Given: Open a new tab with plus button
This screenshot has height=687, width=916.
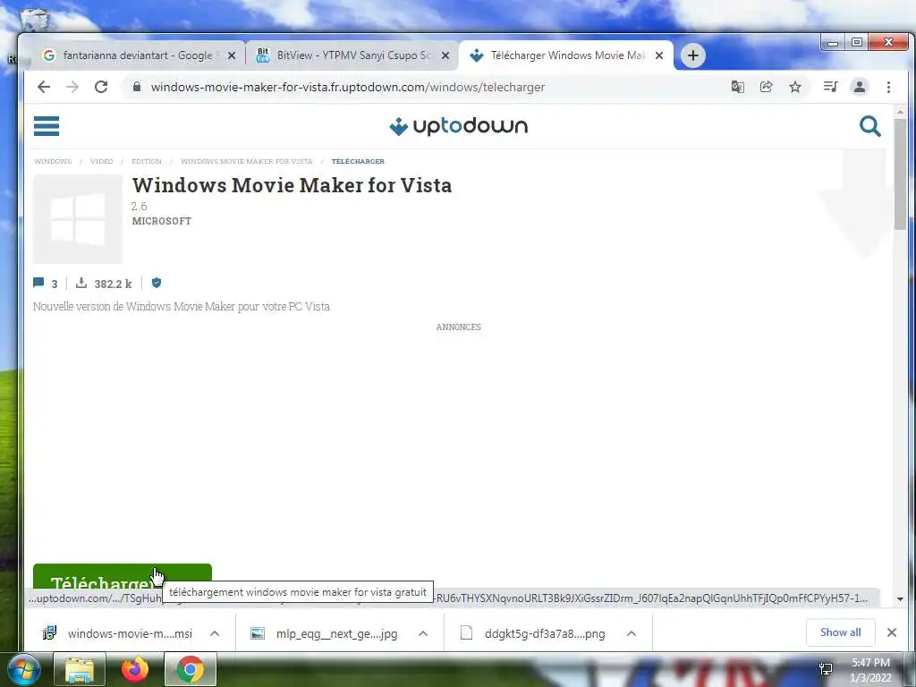Looking at the screenshot, I should tap(693, 55).
